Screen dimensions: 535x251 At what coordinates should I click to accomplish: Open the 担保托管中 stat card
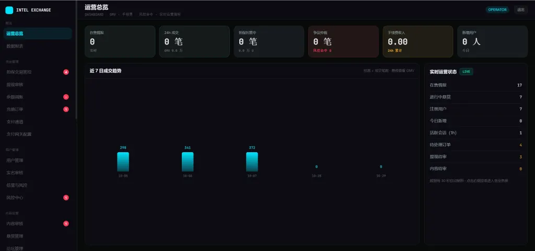coord(269,42)
